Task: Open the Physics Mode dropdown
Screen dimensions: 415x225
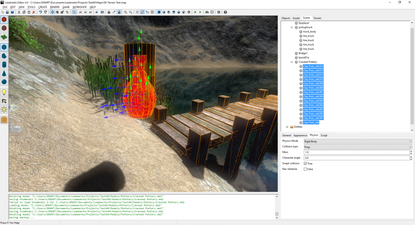Action: 357,142
